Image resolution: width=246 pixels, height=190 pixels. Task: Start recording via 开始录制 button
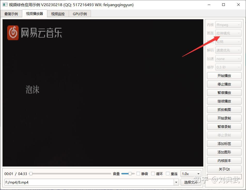coord(224,118)
